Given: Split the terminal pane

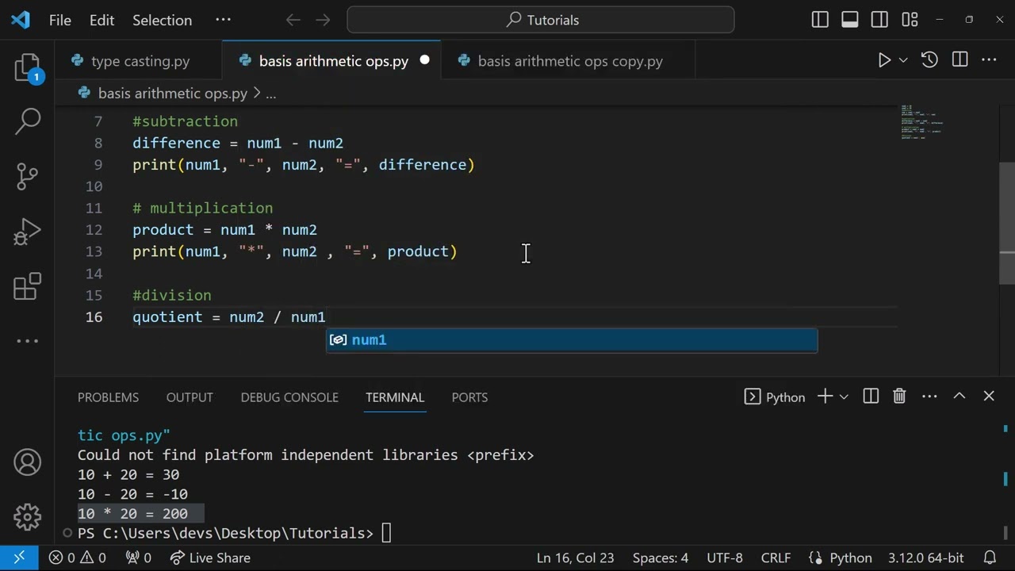Looking at the screenshot, I should pyautogui.click(x=871, y=397).
